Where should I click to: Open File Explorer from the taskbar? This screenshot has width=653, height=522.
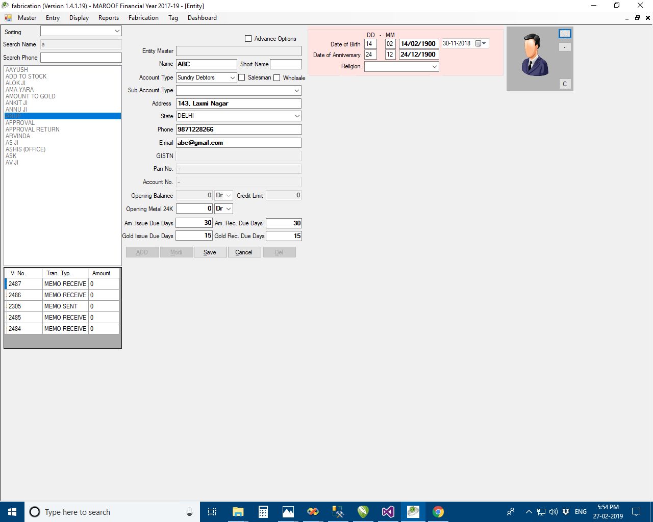pyautogui.click(x=238, y=512)
